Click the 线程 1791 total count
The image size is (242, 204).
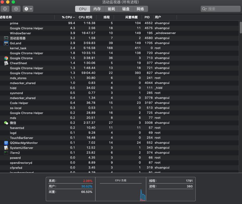click(x=171, y=181)
